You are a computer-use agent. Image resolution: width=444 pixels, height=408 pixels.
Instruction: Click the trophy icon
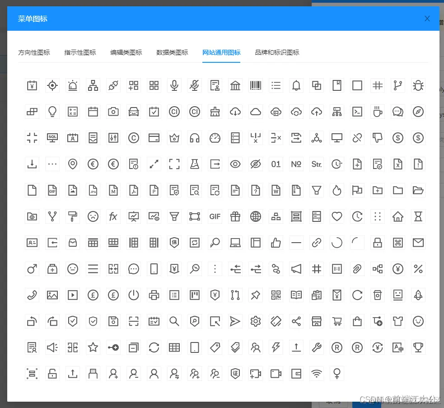click(418, 347)
